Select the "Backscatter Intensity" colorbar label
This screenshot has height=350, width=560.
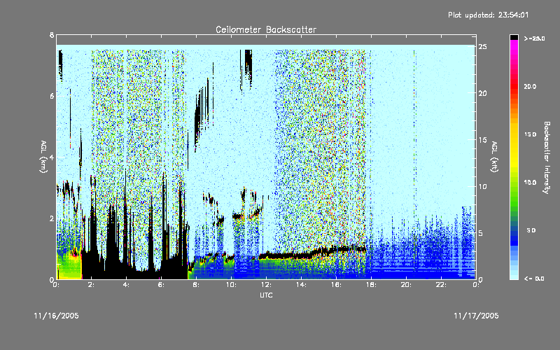(547, 157)
